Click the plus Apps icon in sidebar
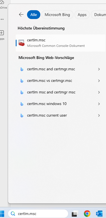This screenshot has width=106, height=218. tap(2, 33)
